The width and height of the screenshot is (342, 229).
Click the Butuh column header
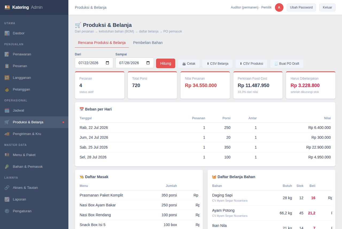tap(287, 186)
